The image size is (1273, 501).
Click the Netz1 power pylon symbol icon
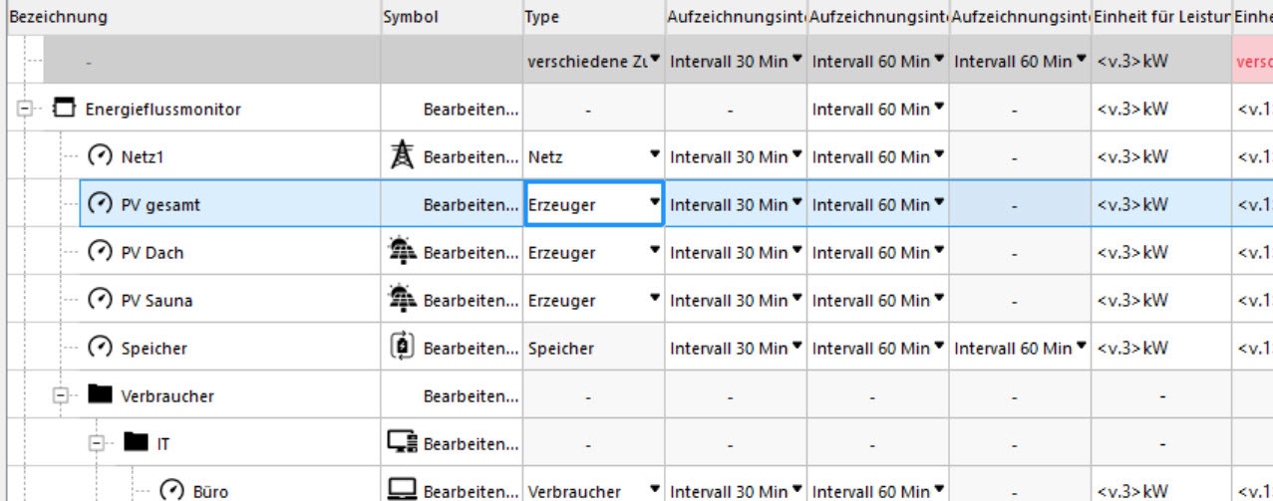coord(402,155)
